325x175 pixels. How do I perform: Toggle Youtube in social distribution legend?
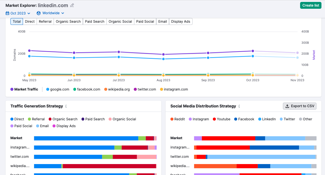pos(222,119)
